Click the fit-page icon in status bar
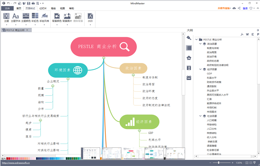This screenshot has height=166, width=260. coord(247,163)
